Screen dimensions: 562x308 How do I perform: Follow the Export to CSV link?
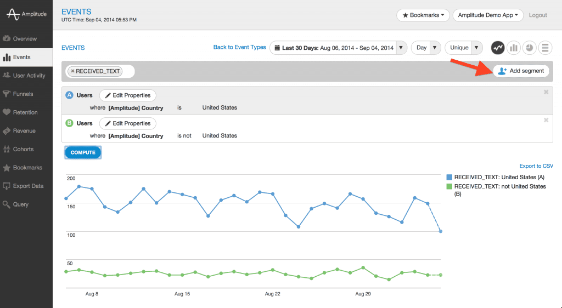click(x=536, y=166)
